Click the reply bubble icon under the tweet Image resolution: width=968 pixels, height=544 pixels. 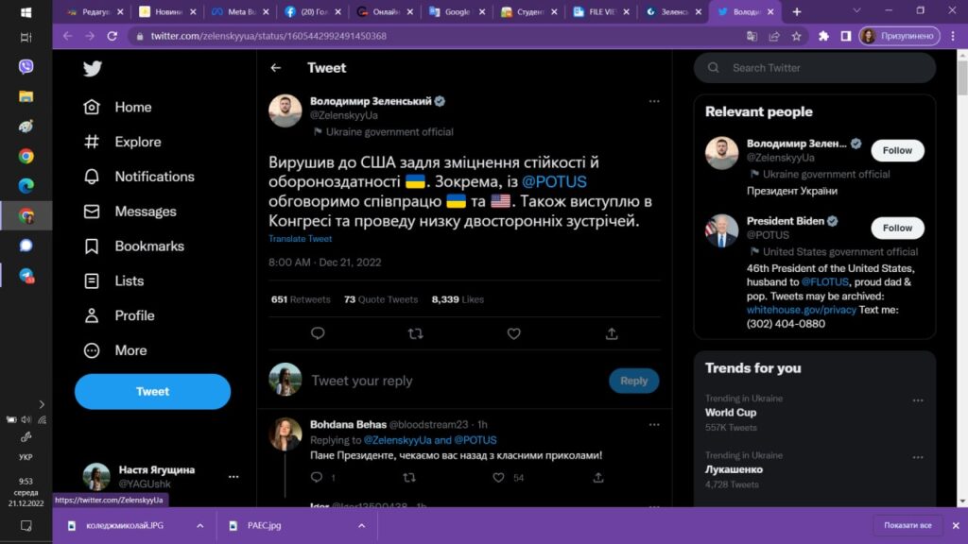coord(318,333)
